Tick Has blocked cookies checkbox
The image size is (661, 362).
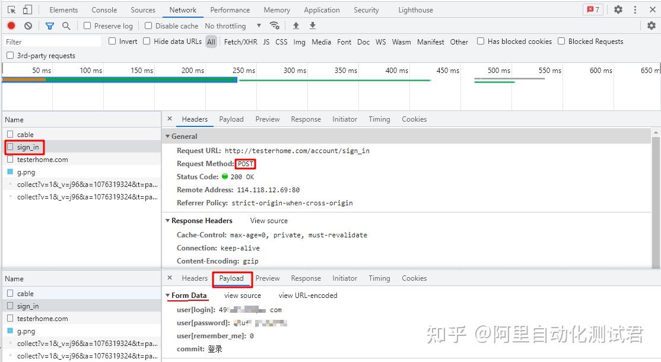point(481,41)
